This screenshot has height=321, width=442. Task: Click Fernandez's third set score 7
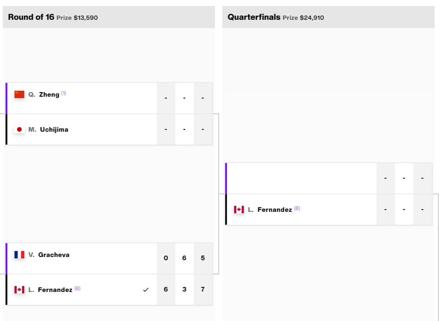(x=203, y=289)
